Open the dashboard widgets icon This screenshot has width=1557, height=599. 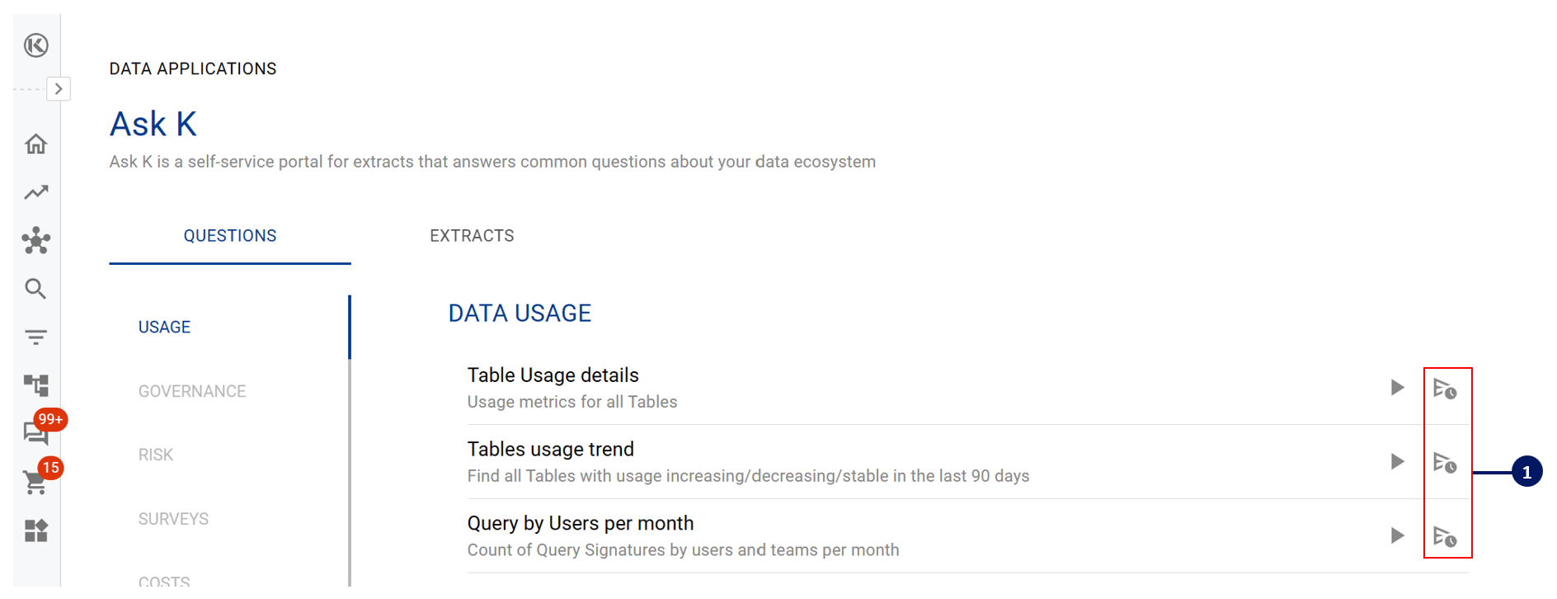pos(36,531)
